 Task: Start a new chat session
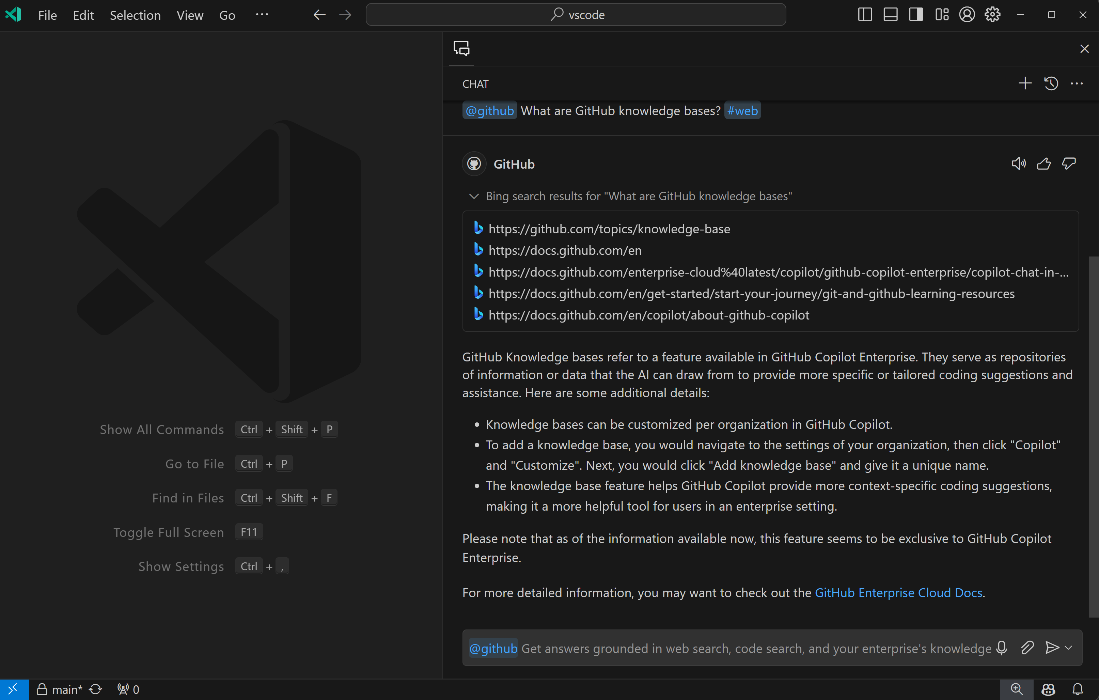point(1025,83)
